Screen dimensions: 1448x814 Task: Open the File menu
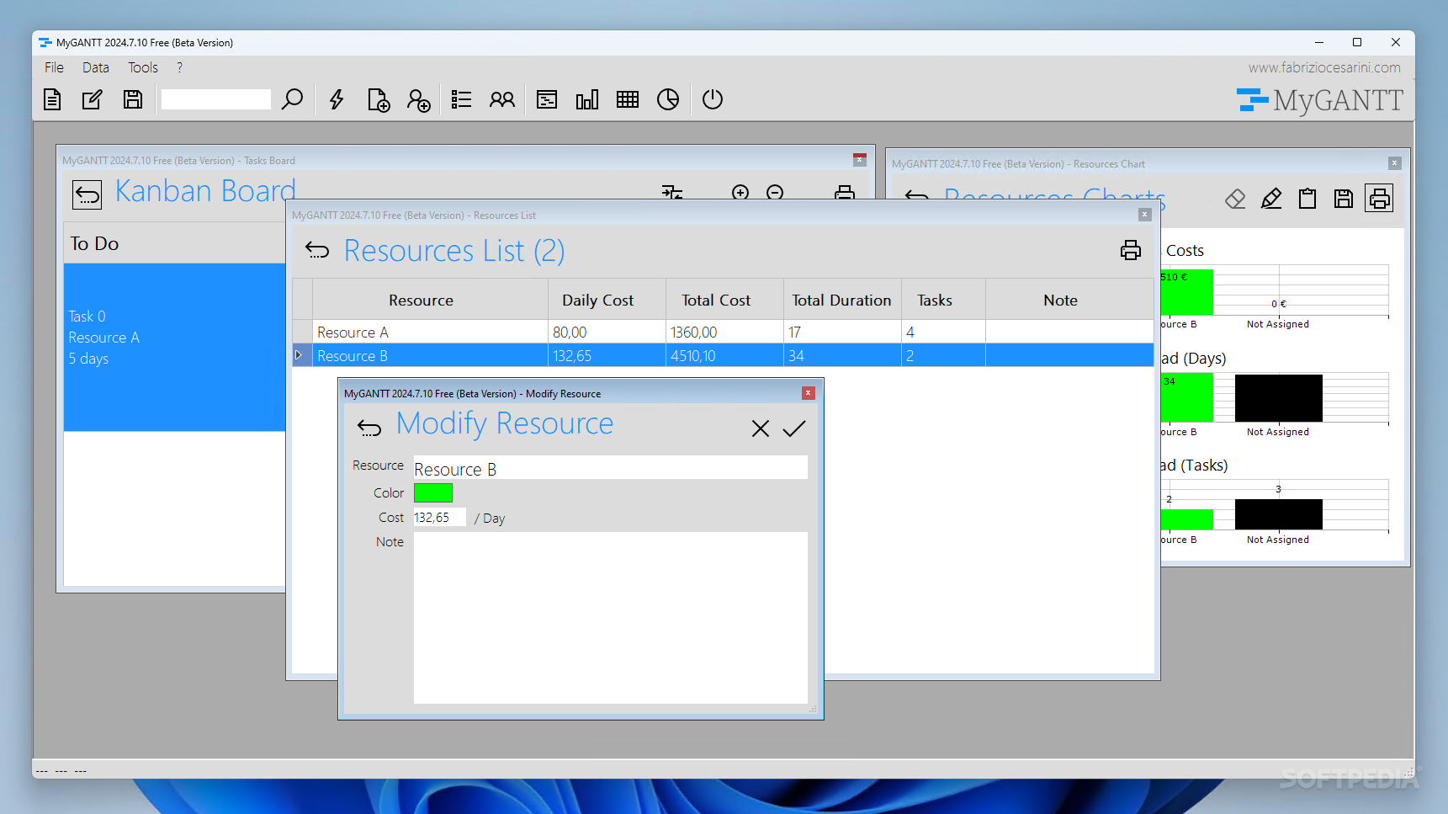[x=54, y=67]
